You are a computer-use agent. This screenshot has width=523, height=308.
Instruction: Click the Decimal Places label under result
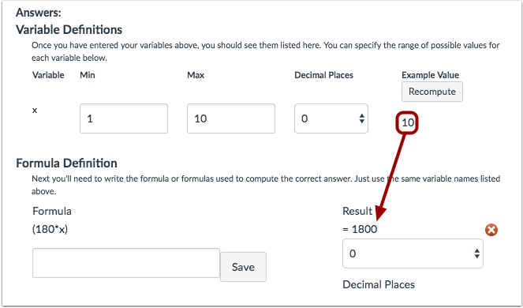tap(379, 284)
